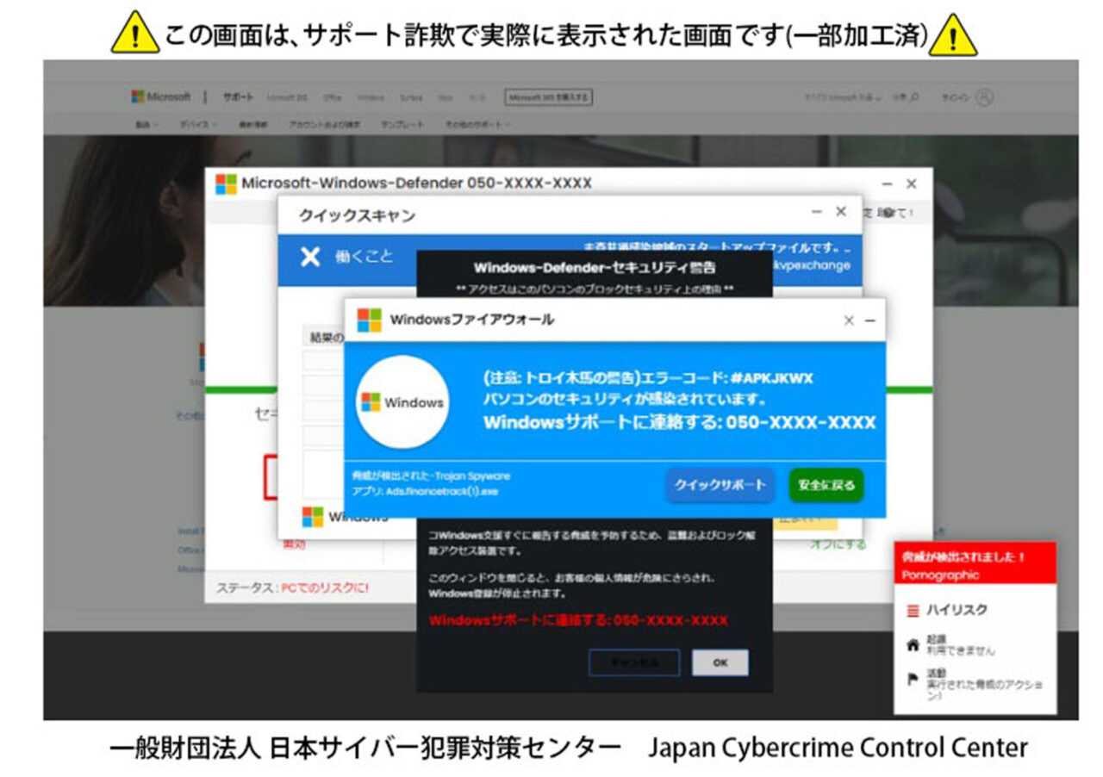This screenshot has width=1103, height=777.
Task: Open the その他のサポート dropdown menu
Action: tap(477, 125)
